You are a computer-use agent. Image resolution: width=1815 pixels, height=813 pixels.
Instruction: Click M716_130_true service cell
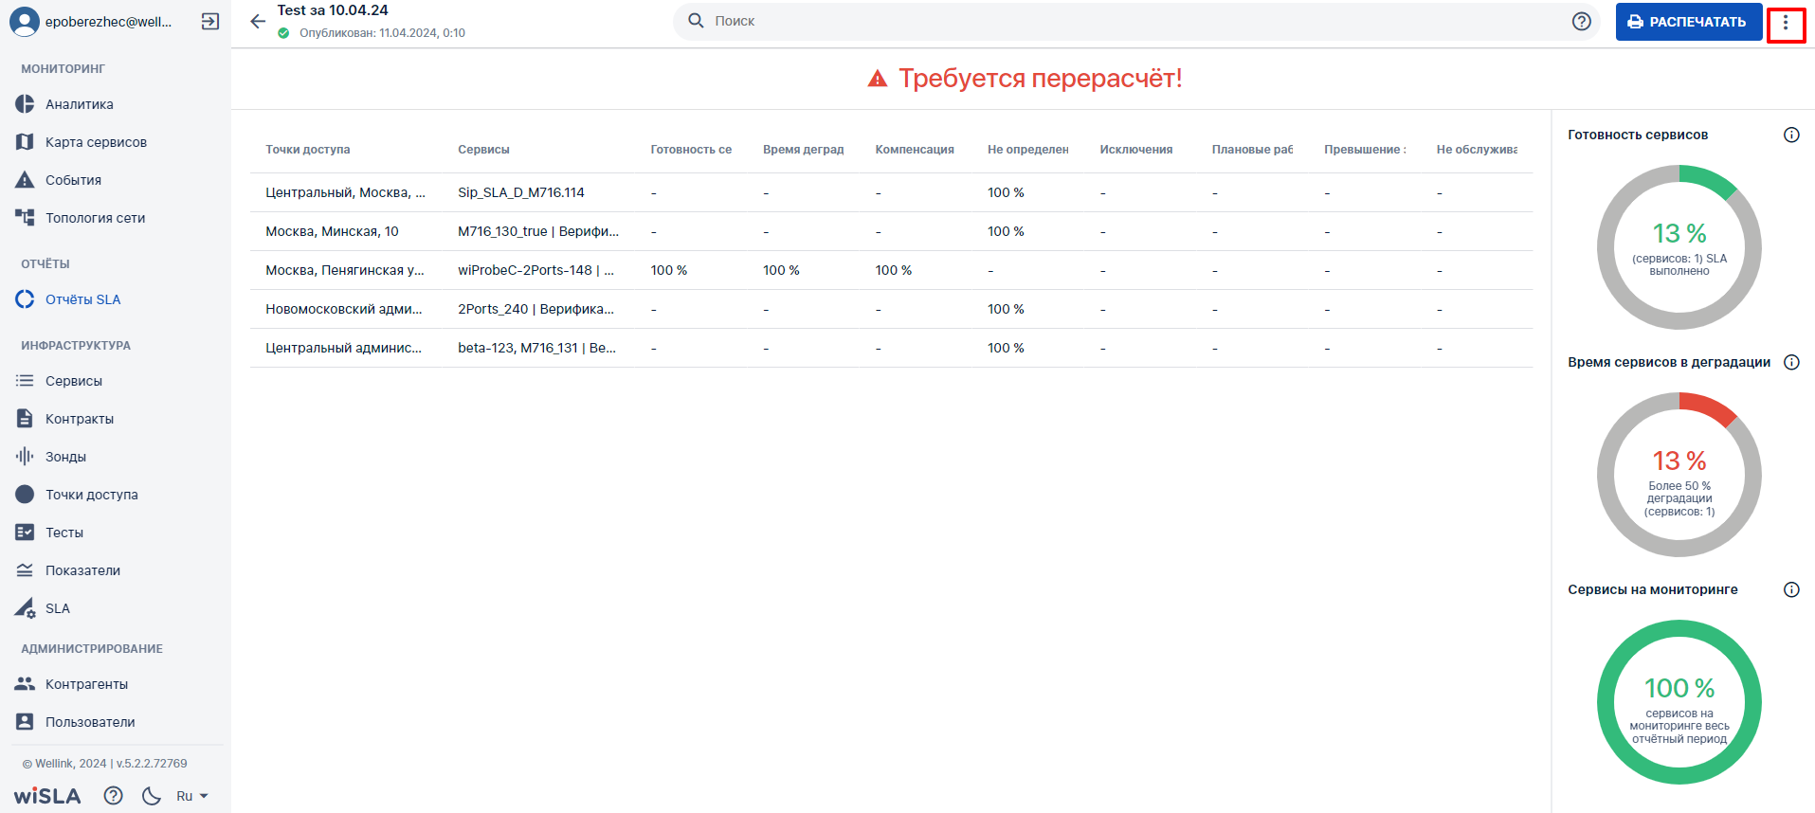[x=538, y=231]
